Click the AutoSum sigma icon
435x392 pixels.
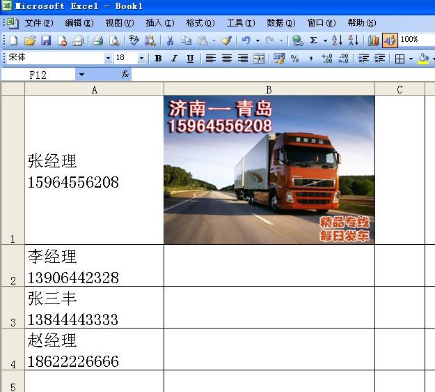click(313, 41)
